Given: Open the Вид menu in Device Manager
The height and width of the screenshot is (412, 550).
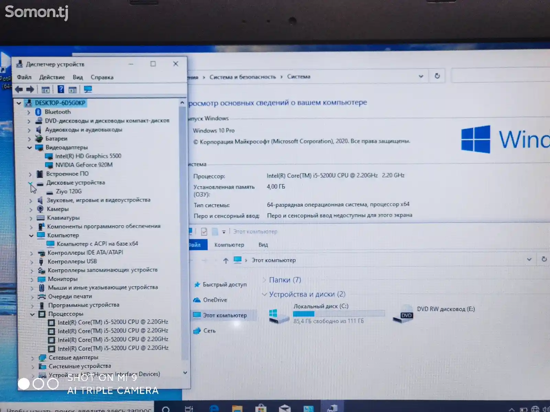Looking at the screenshot, I should pos(78,77).
